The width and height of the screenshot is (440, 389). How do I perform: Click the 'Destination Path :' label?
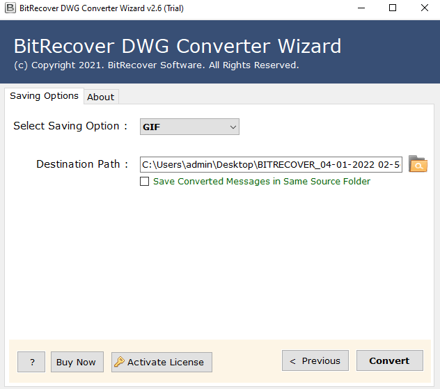pos(82,164)
